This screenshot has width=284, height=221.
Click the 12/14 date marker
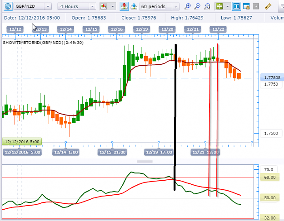[66, 29]
